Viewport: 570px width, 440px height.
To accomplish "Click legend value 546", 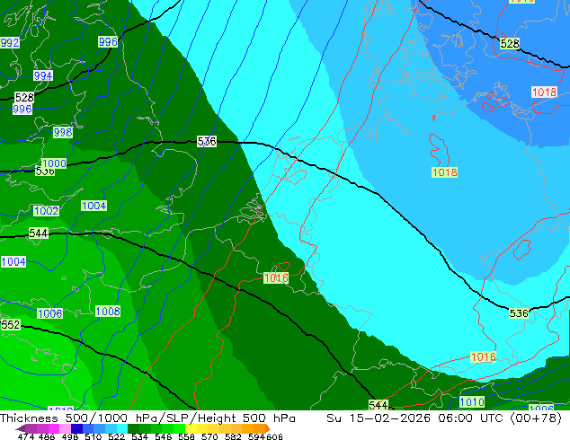I will pos(164,436).
